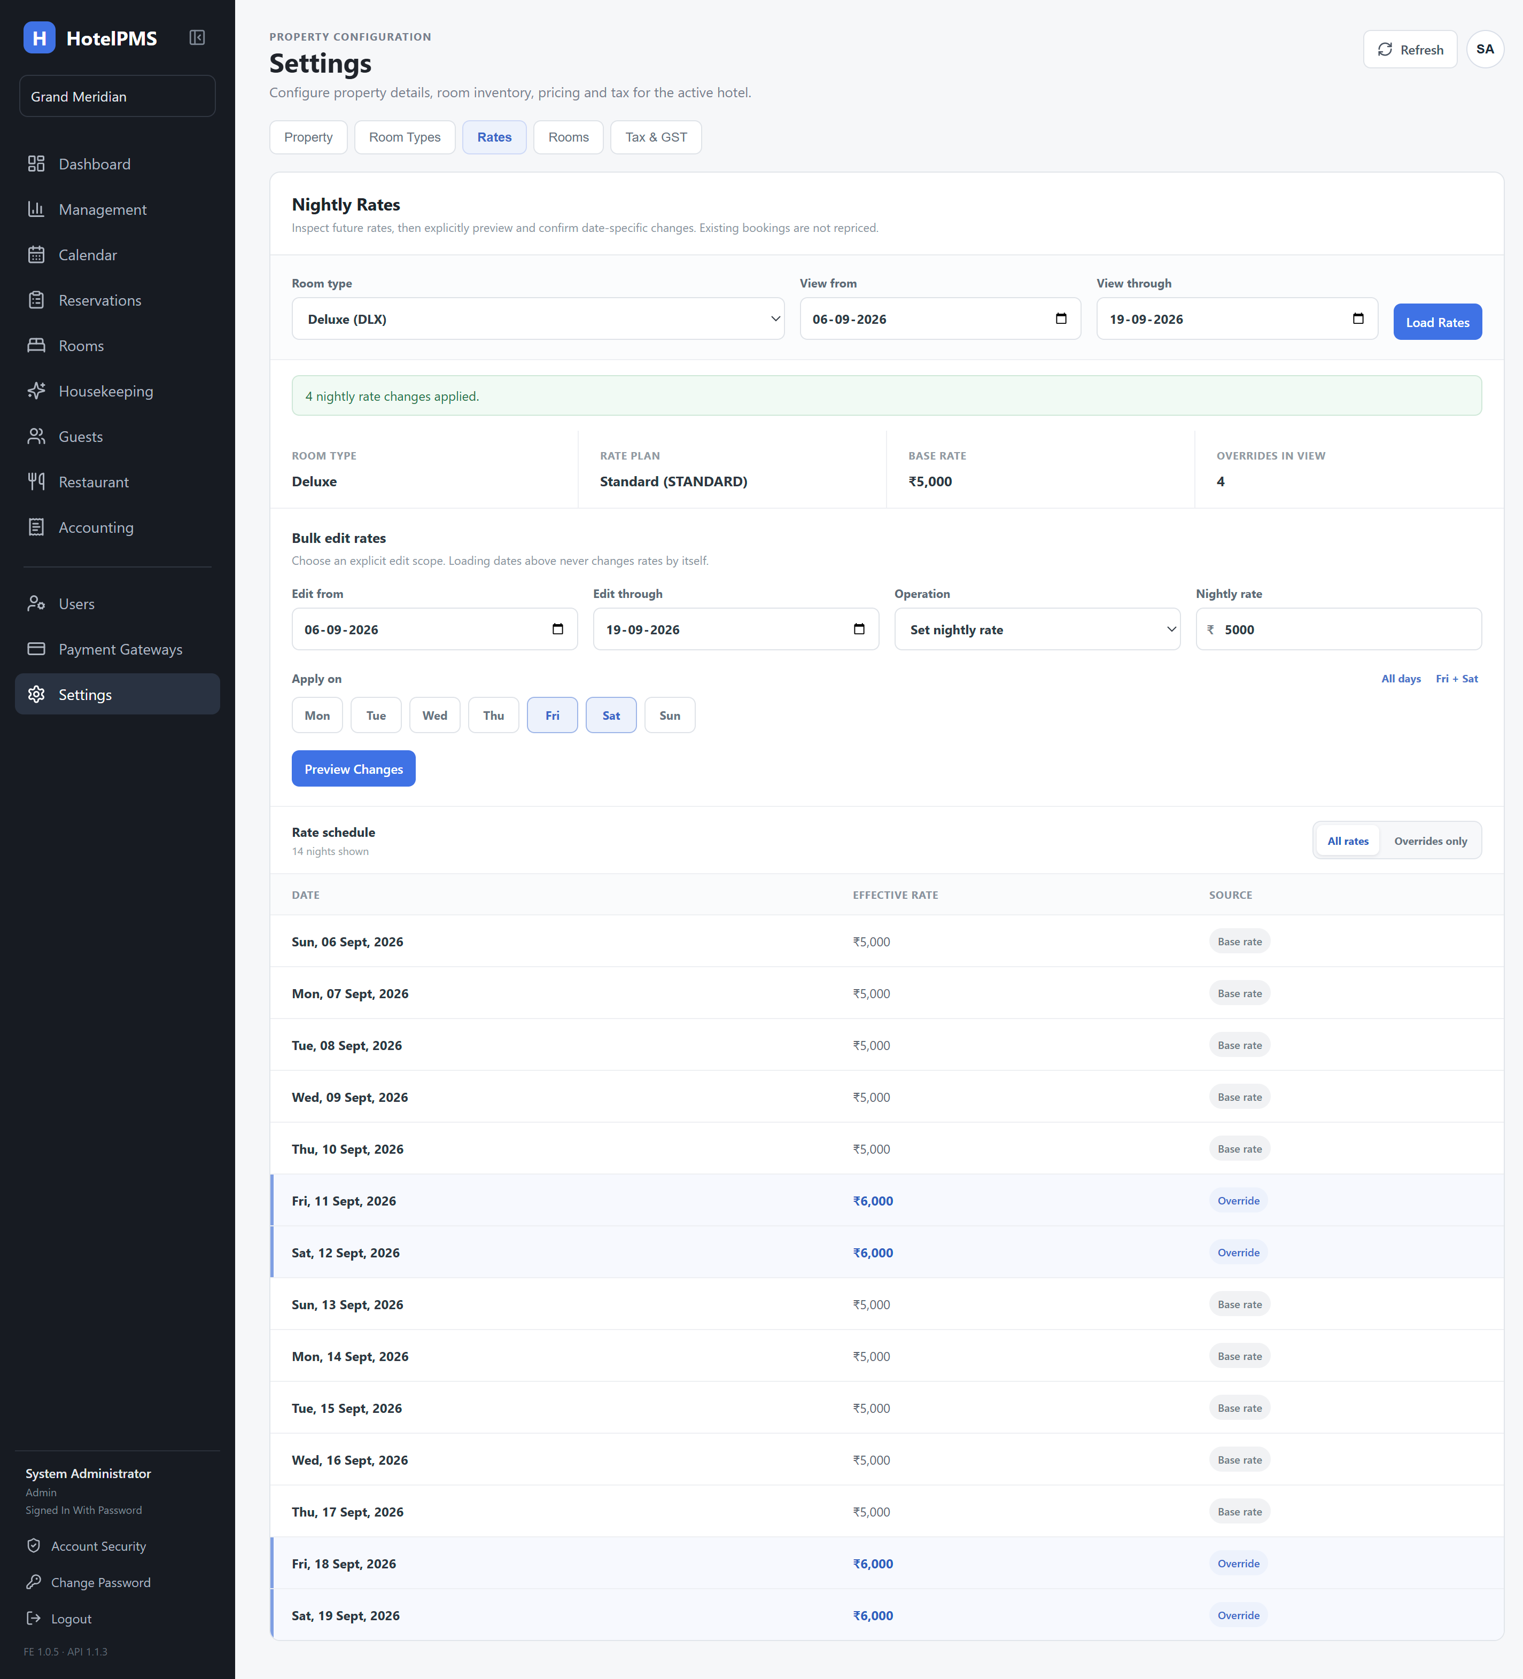Open Accounting in the sidebar
1523x1679 pixels.
pyautogui.click(x=118, y=527)
